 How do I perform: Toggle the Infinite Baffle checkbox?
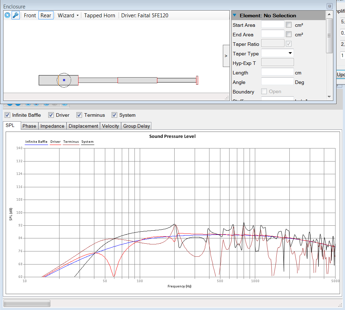tap(7, 115)
